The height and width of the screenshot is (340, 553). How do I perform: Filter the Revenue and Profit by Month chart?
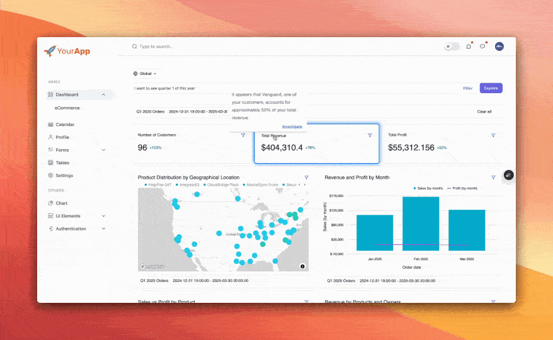coord(493,178)
